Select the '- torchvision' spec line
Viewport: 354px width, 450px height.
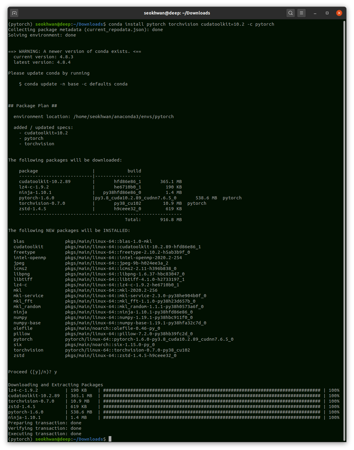coord(37,144)
